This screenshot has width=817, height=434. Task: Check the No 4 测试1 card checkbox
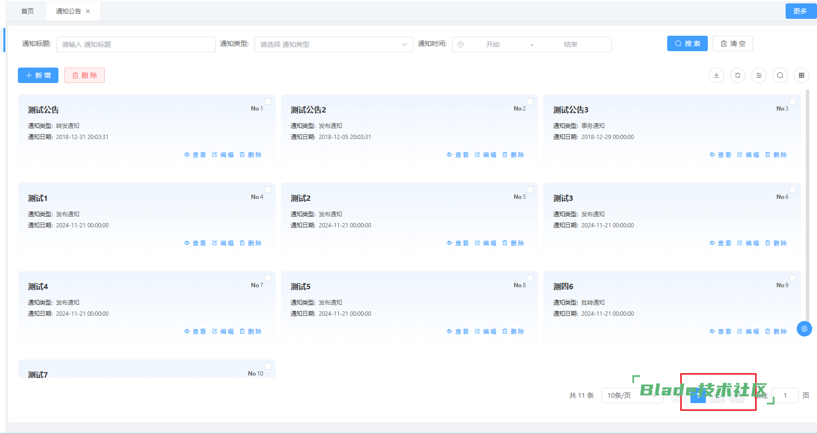click(268, 190)
